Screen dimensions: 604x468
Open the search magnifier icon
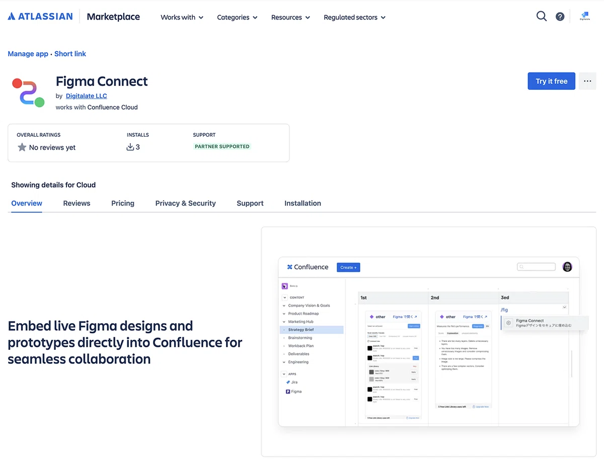click(x=542, y=17)
